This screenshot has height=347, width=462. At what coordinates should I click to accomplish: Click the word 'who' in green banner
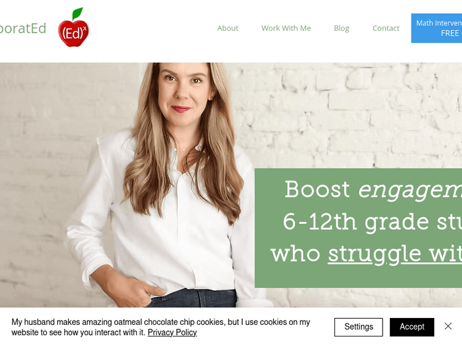296,254
